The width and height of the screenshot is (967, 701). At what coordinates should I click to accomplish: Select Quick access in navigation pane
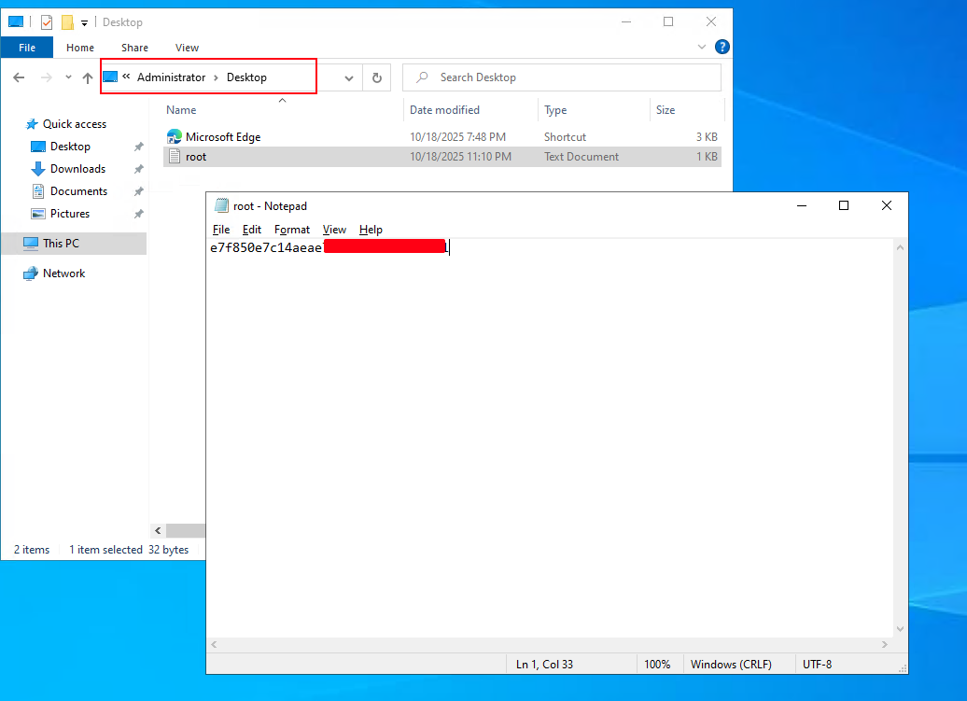74,124
